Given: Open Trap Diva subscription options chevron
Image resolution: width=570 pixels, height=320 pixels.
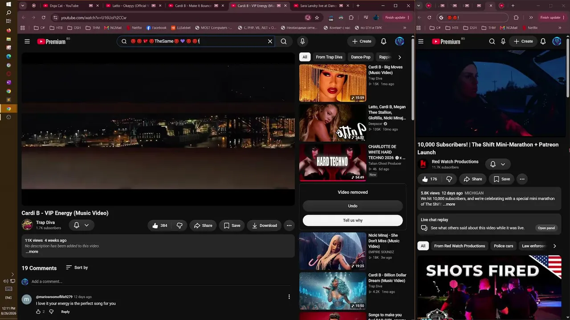Looking at the screenshot, I should (86, 225).
